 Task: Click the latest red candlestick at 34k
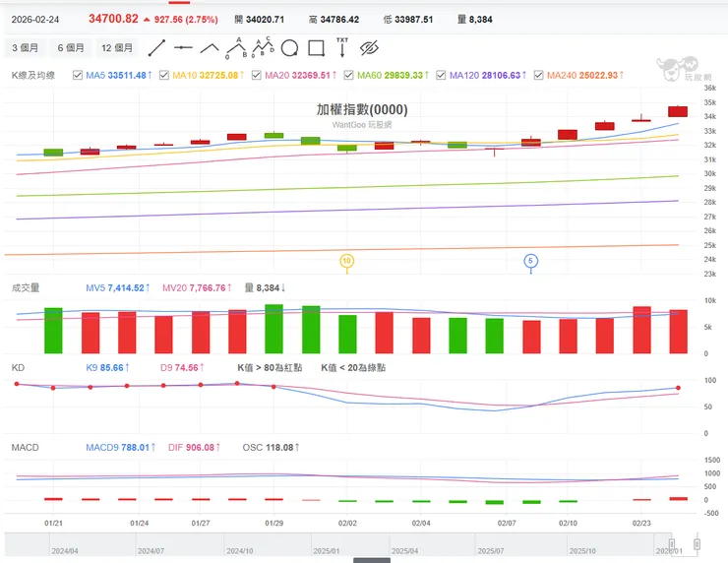pos(678,111)
